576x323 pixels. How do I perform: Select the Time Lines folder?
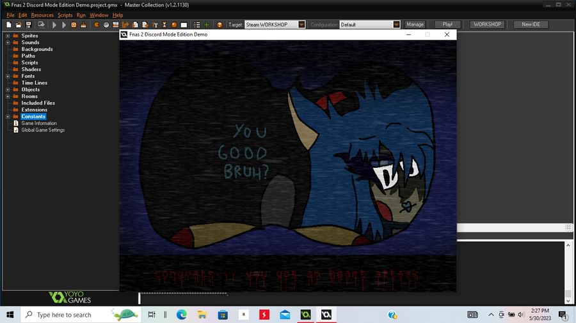[x=34, y=83]
